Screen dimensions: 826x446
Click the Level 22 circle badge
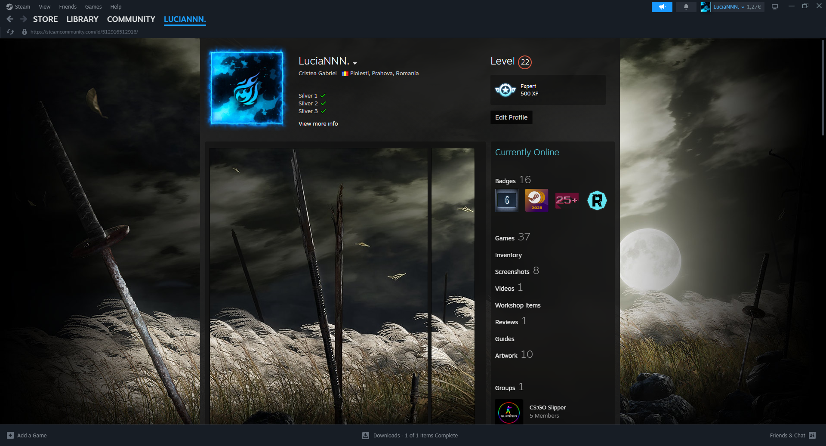pos(525,62)
